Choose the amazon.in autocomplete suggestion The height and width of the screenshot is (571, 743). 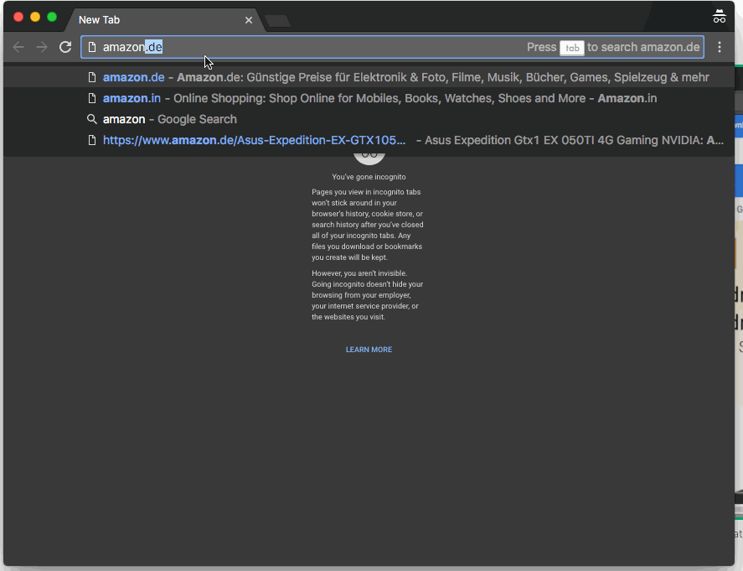coord(369,98)
